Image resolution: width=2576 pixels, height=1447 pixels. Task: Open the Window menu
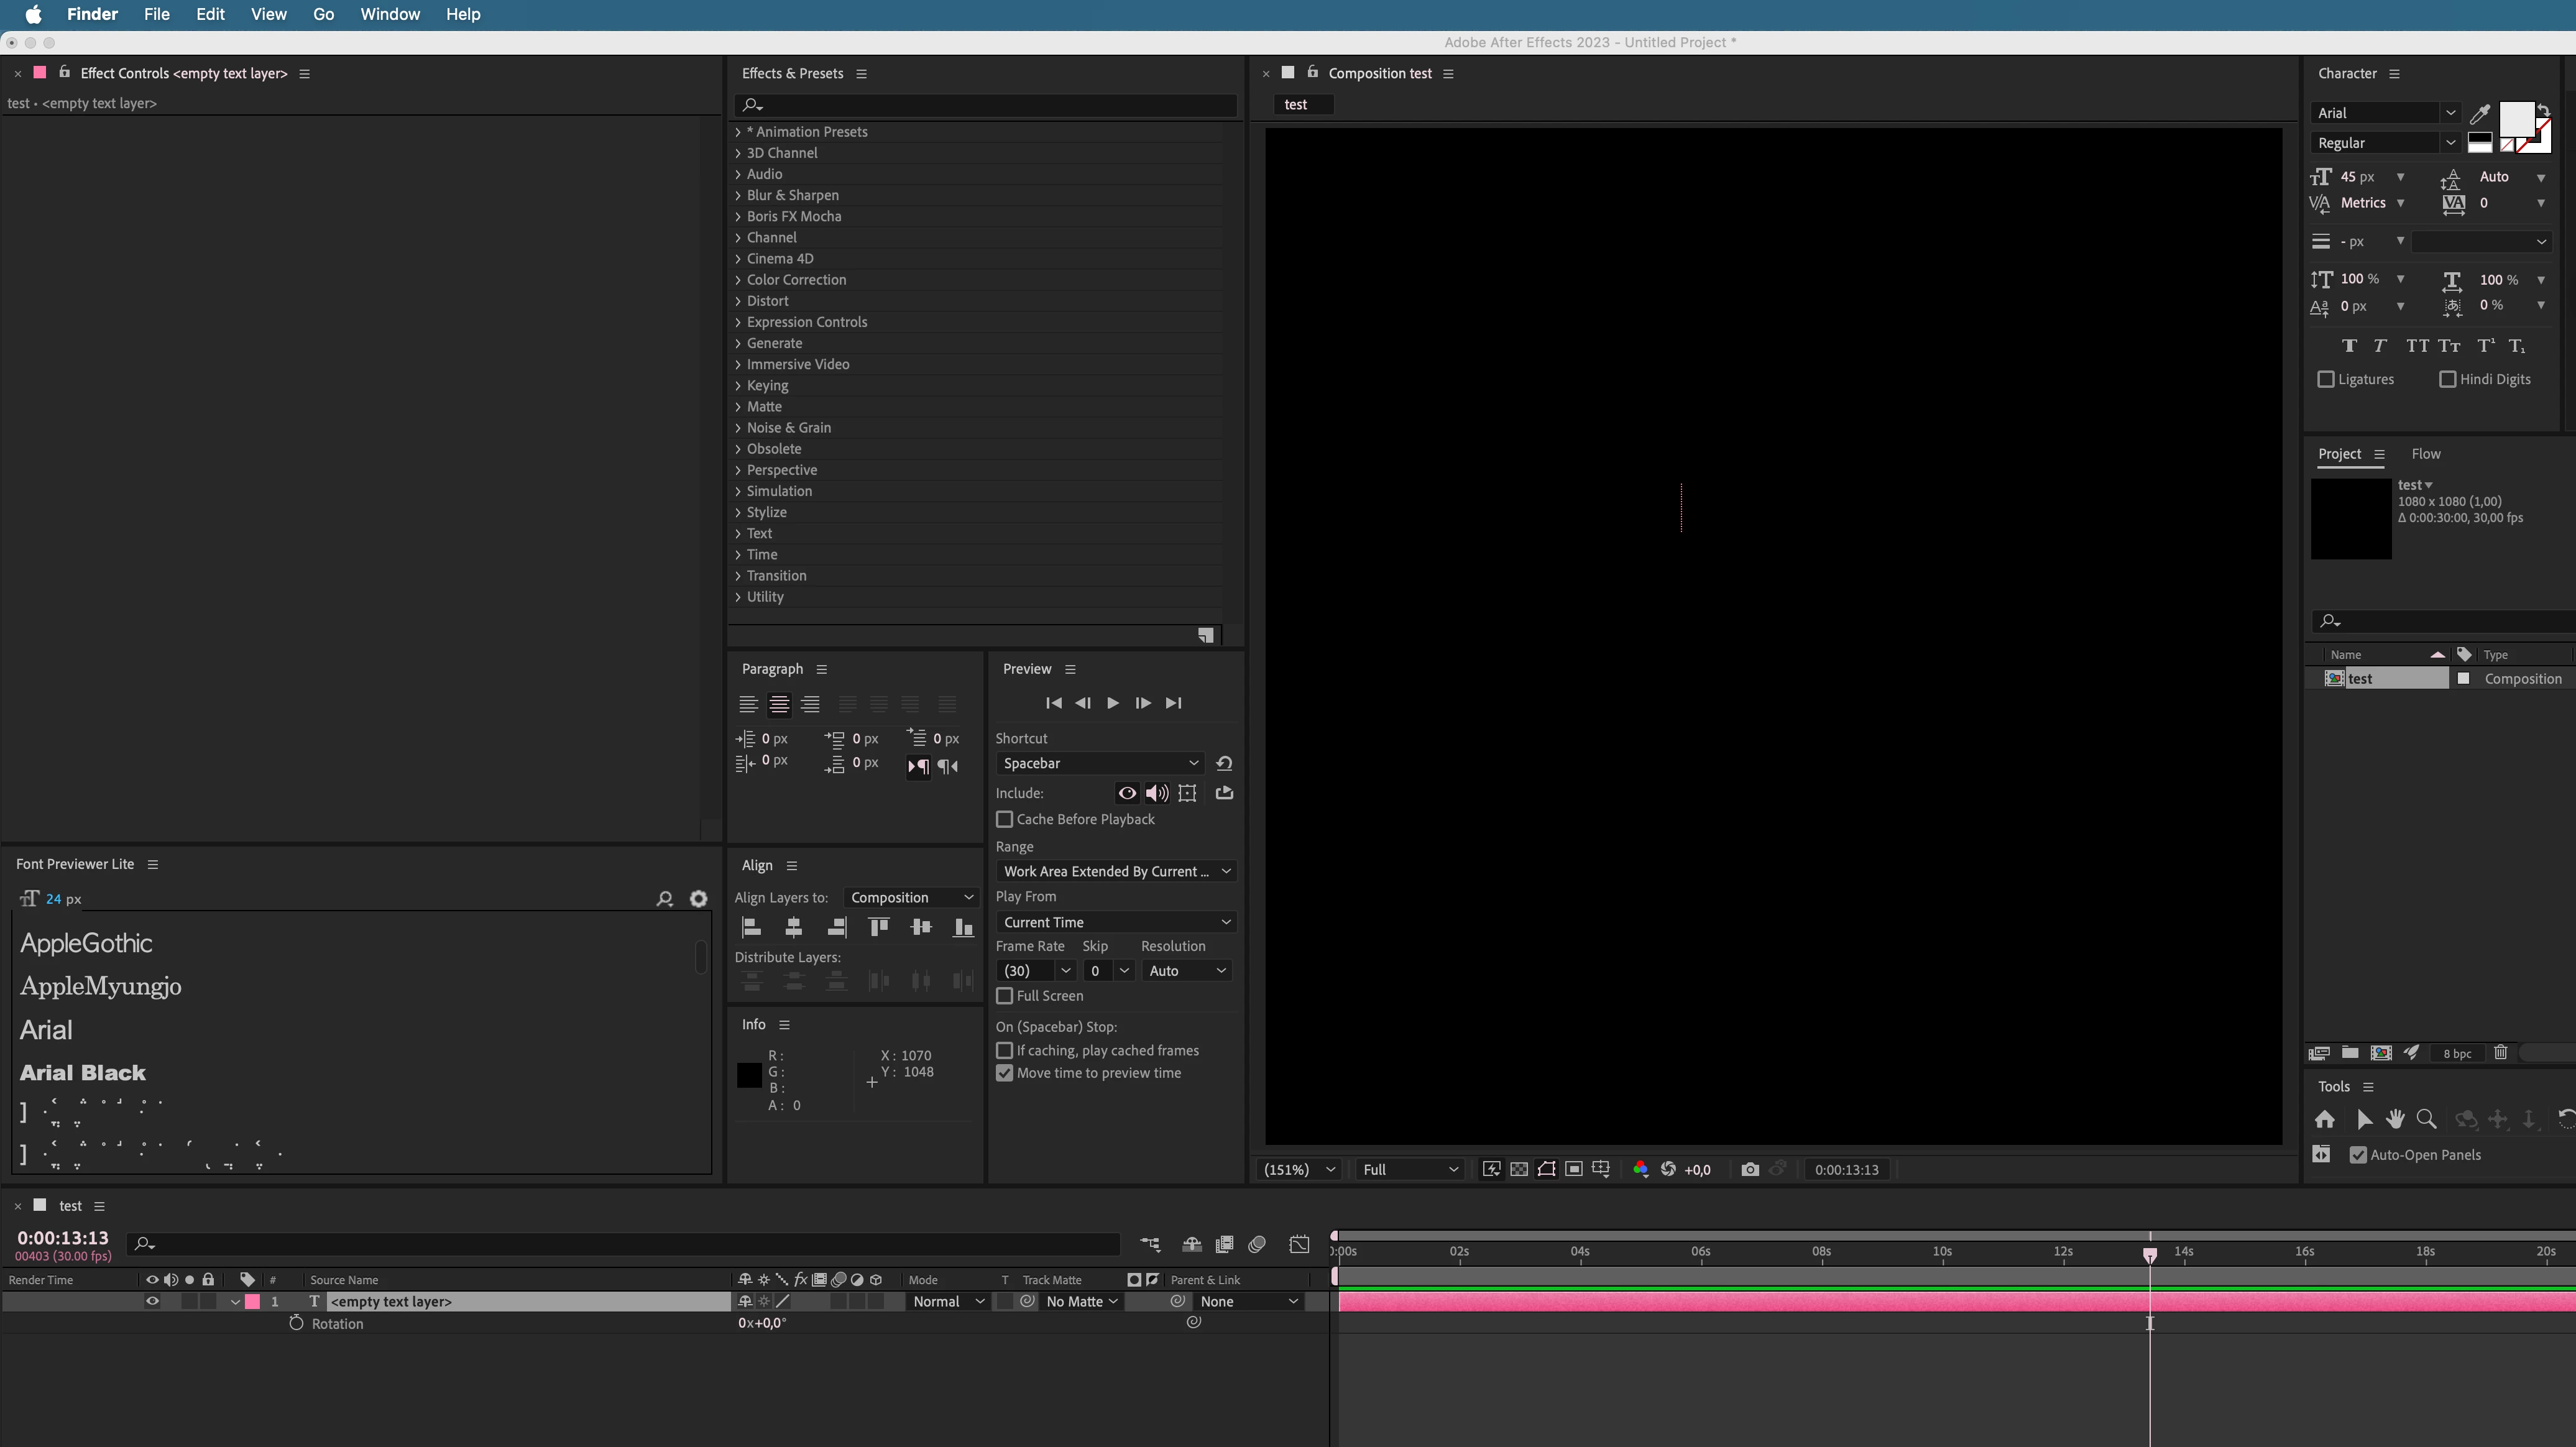pos(389,14)
